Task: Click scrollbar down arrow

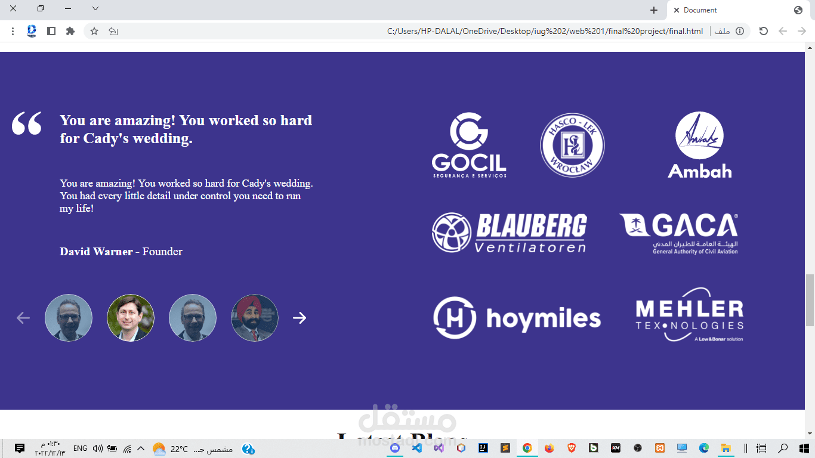Action: pos(810,434)
